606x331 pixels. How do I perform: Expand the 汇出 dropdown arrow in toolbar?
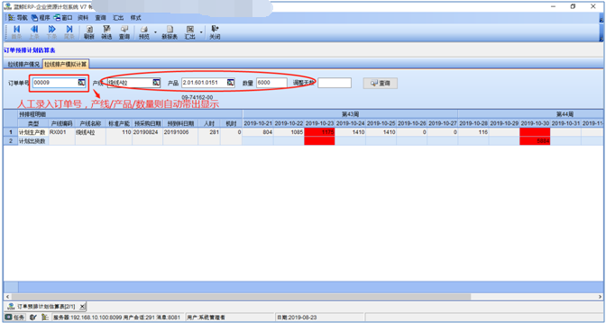tap(201, 32)
